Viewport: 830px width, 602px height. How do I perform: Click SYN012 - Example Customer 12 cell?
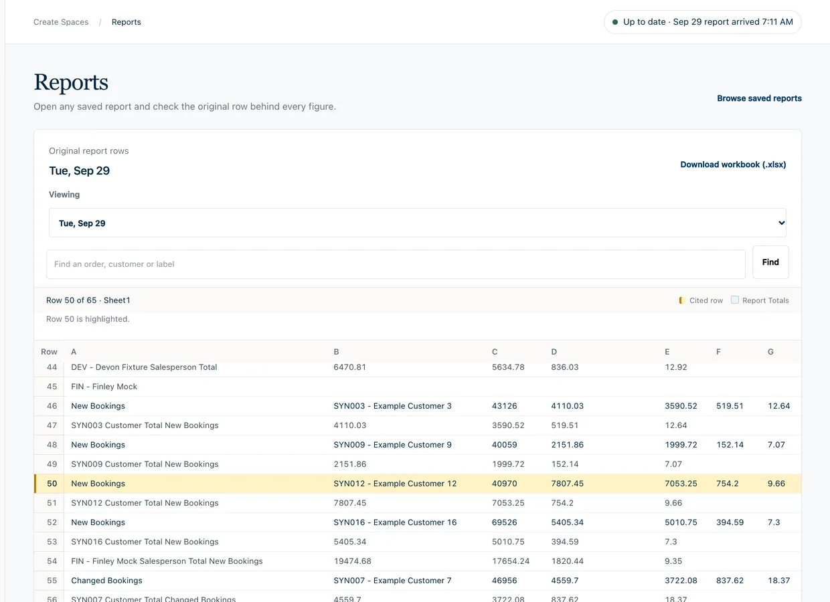[x=395, y=484]
